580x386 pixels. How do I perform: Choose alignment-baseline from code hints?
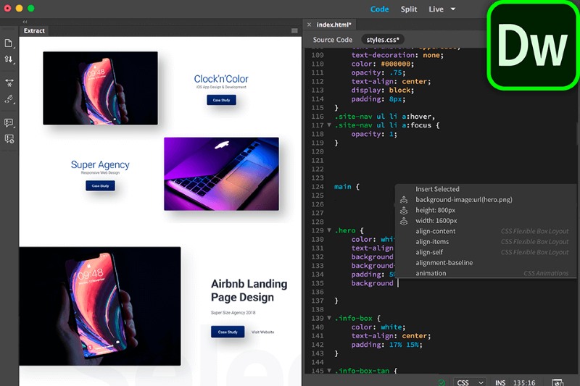click(444, 263)
